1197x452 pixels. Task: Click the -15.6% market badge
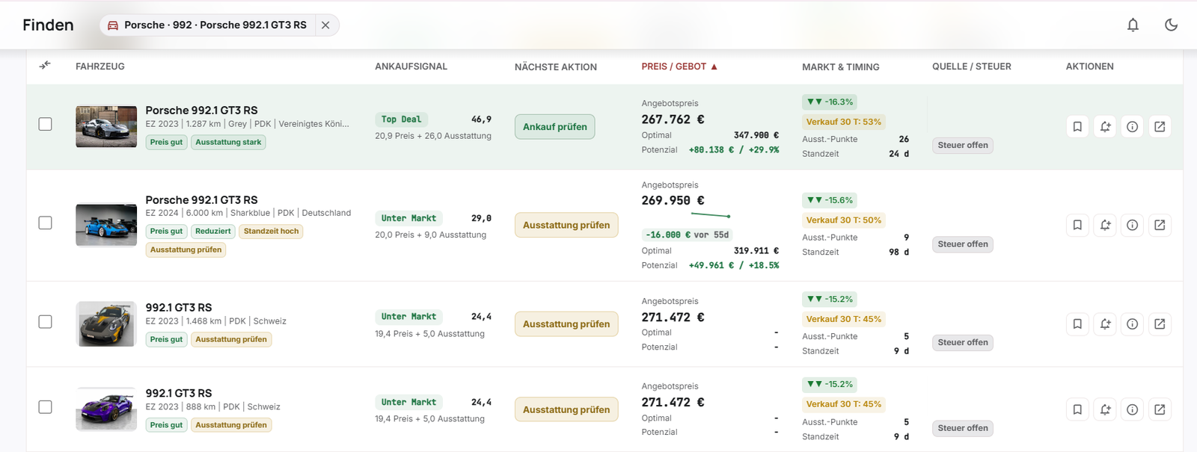pos(830,200)
